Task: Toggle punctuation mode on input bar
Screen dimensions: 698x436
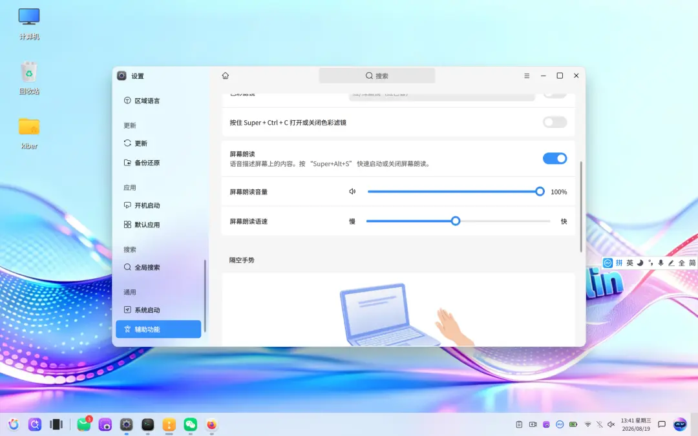Action: tap(650, 263)
